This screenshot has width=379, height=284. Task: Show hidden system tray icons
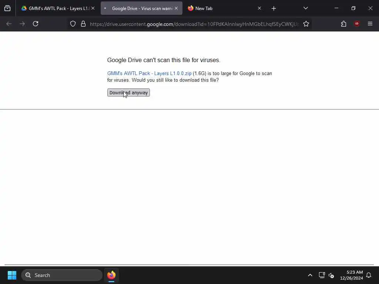[310, 275]
